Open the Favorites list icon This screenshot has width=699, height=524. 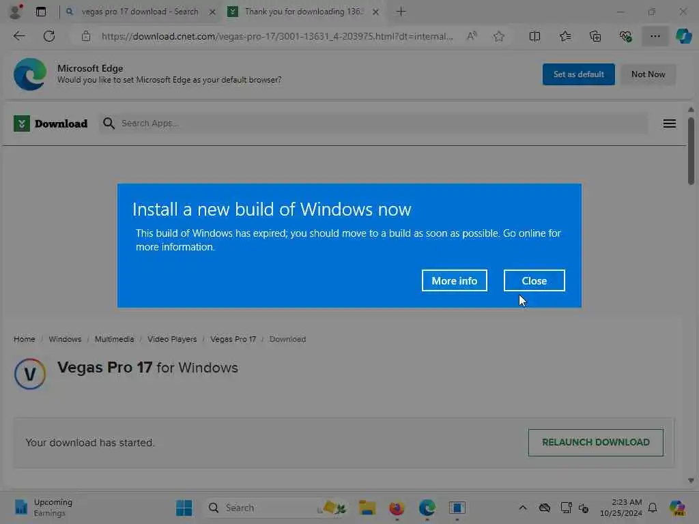(x=565, y=36)
